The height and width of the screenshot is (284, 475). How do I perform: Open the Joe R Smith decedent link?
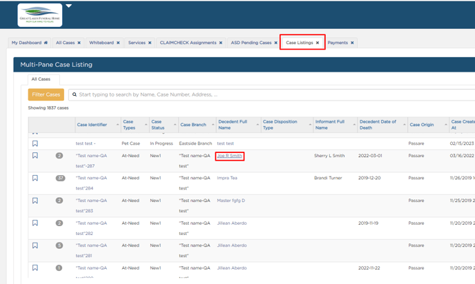(x=230, y=156)
